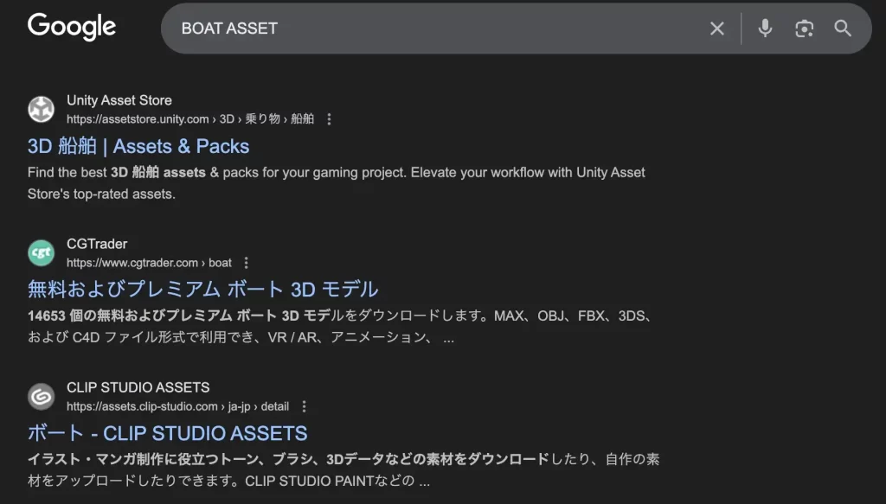Open the three-dot menu on the Unity result
This screenshot has width=886, height=504.
(329, 119)
